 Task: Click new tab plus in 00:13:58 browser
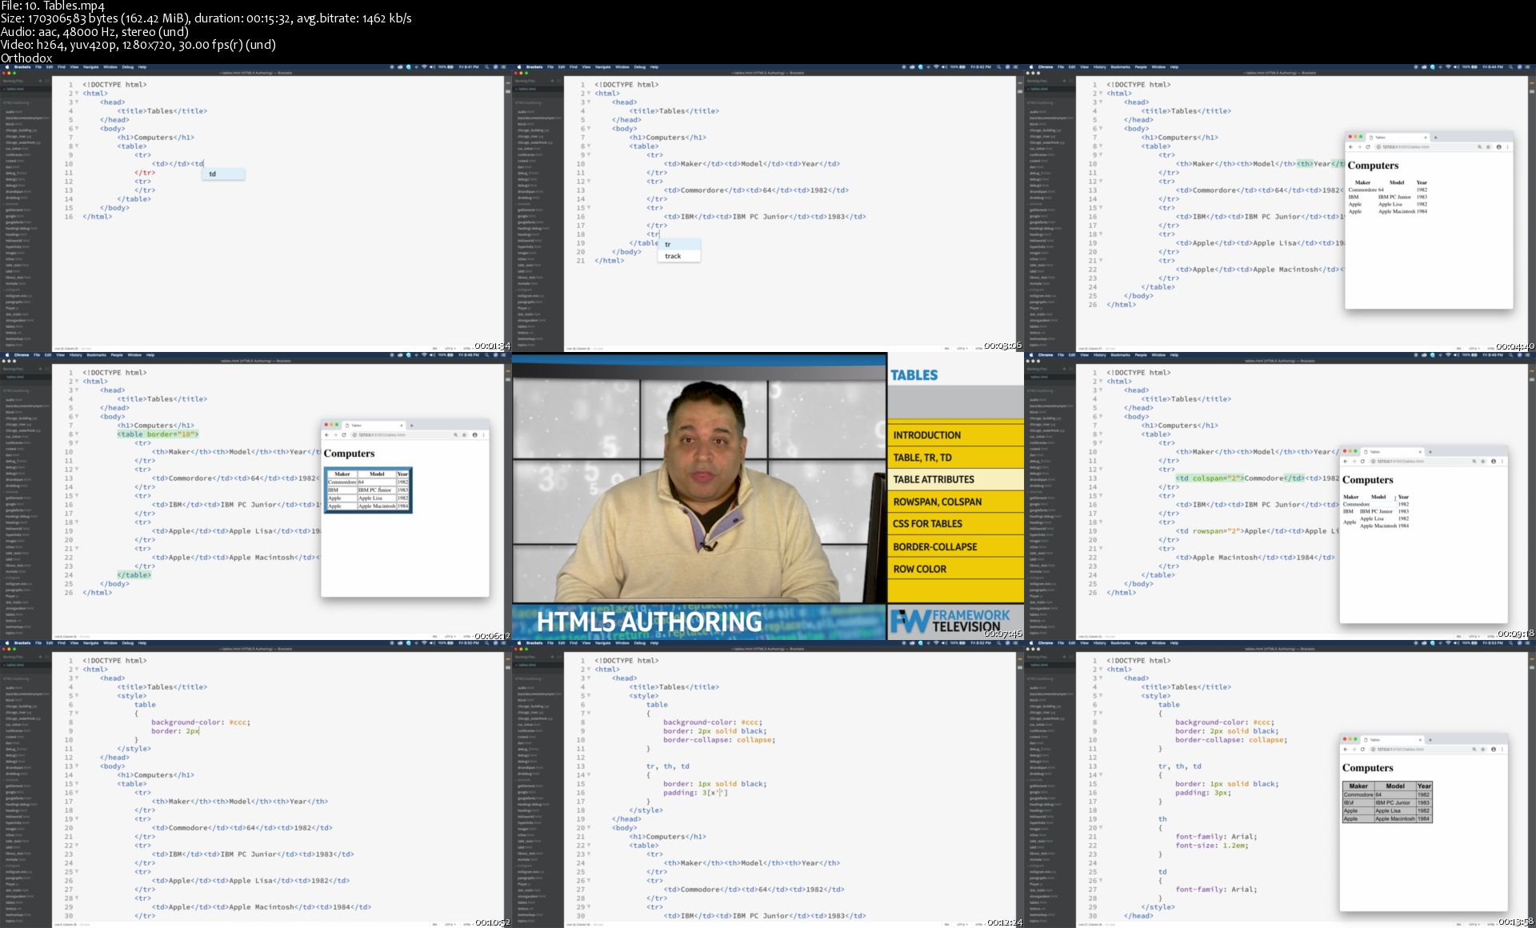[x=1430, y=740]
